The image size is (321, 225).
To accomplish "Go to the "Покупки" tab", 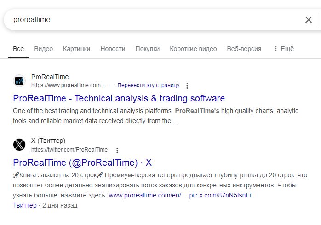I will (x=148, y=49).
